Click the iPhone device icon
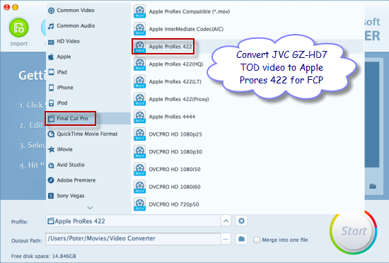The height and width of the screenshot is (263, 389). click(51, 88)
